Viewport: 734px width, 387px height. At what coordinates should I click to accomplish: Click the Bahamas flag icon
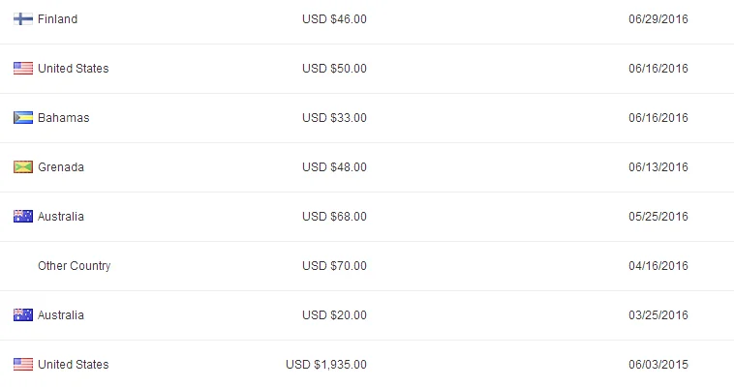pos(23,118)
